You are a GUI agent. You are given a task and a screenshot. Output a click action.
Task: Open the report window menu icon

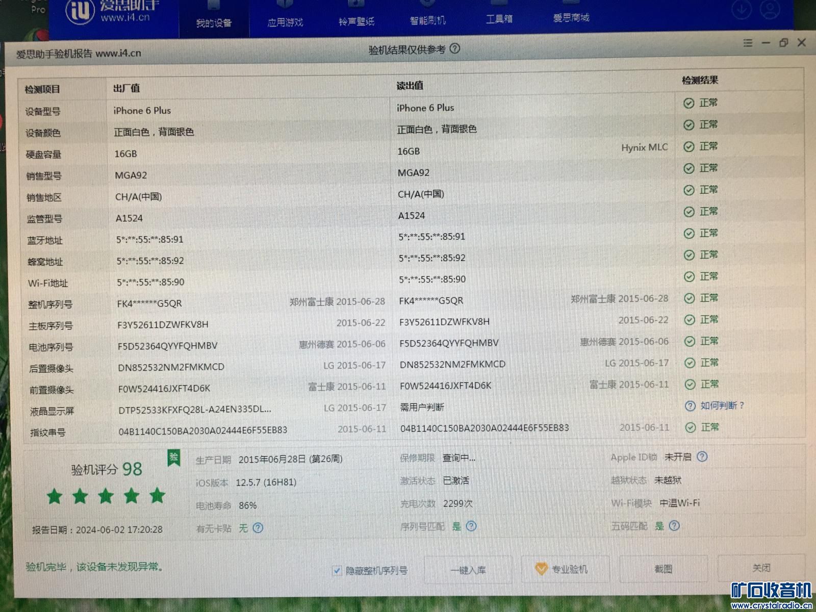[x=748, y=43]
